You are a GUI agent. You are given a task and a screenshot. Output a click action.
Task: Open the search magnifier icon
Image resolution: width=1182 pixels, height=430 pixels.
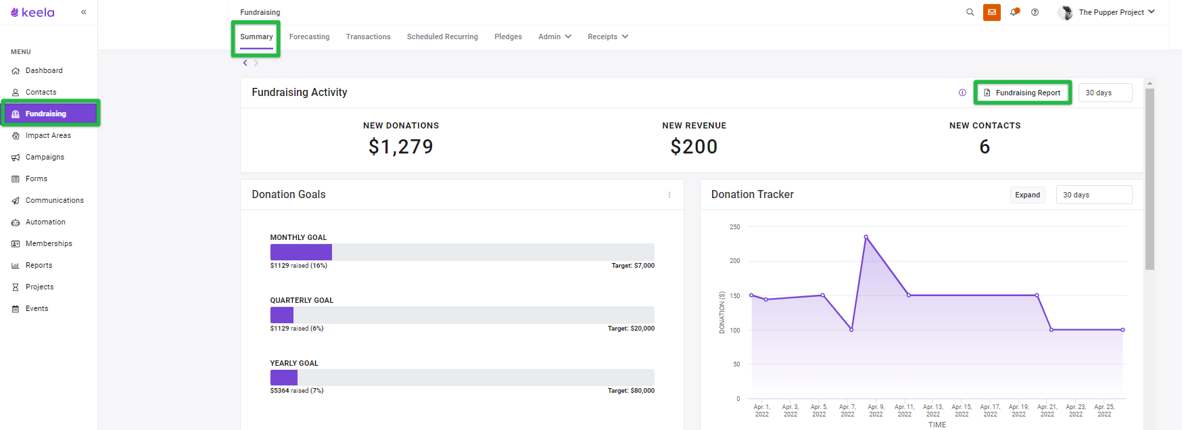(x=970, y=12)
